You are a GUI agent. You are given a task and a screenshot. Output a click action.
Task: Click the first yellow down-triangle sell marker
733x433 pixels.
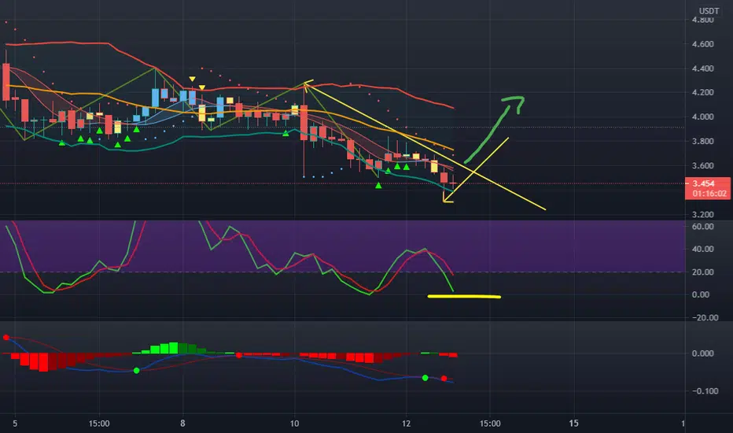[x=192, y=79]
